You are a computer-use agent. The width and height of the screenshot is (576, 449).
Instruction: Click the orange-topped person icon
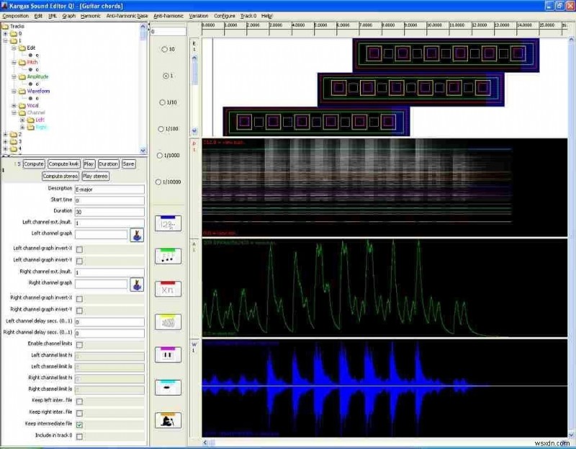coord(168,419)
